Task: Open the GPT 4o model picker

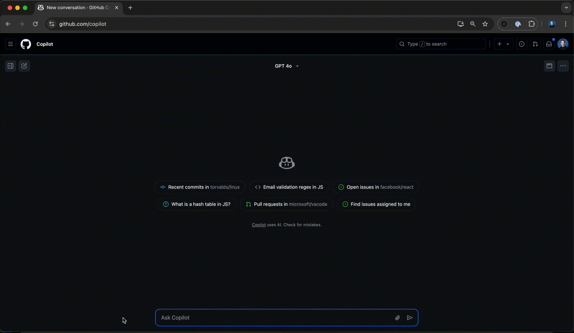Action: click(x=287, y=66)
